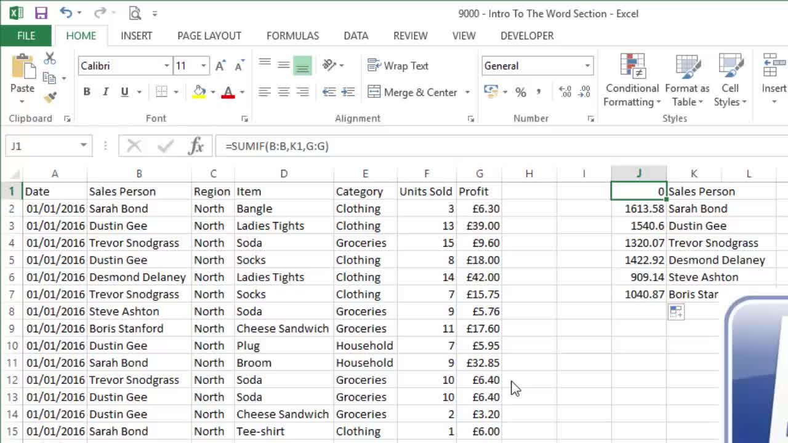Image resolution: width=788 pixels, height=443 pixels.
Task: Toggle underline formatting
Action: (124, 92)
